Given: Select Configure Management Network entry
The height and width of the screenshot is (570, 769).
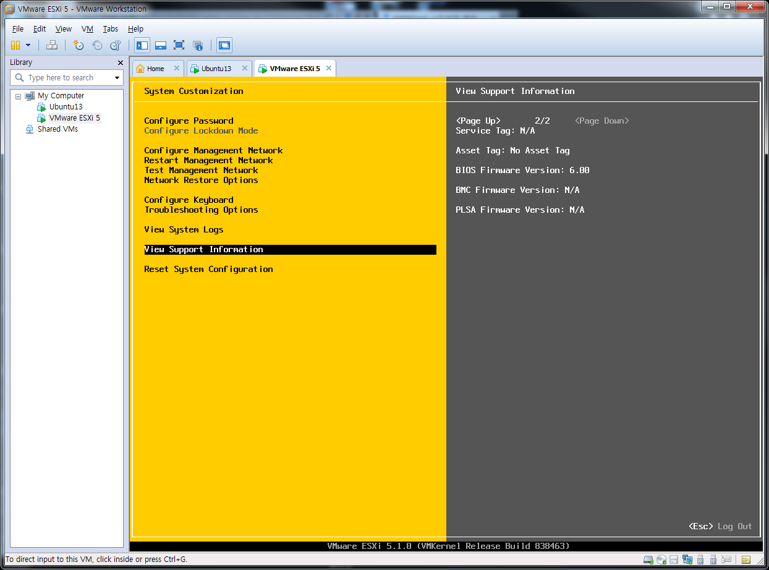Looking at the screenshot, I should click(213, 150).
